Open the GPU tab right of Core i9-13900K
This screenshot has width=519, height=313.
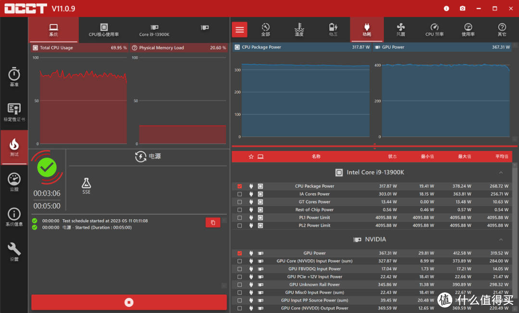205,28
